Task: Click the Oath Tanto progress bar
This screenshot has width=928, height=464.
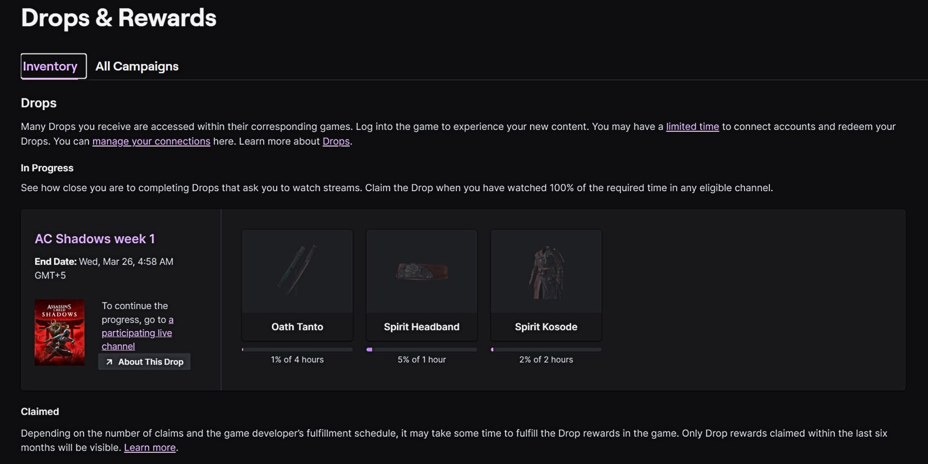Action: point(297,350)
